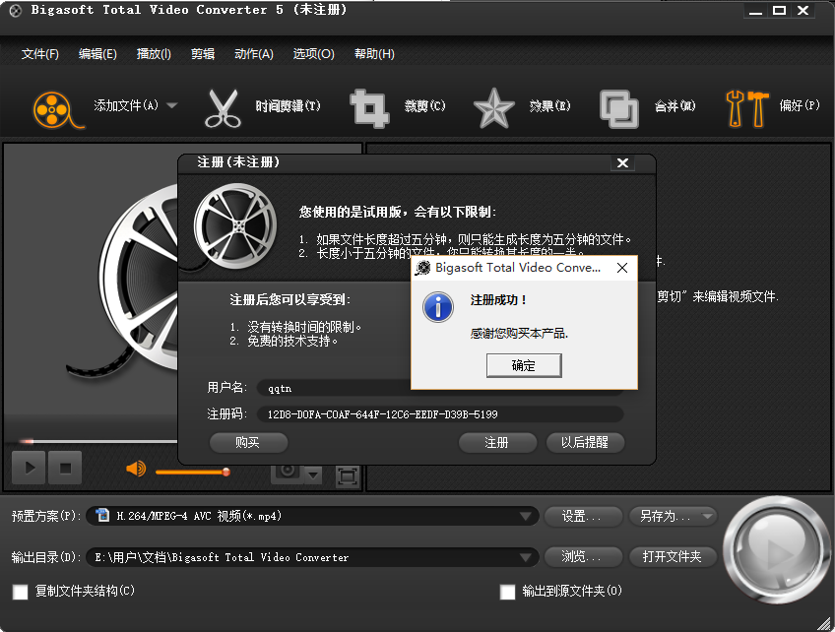This screenshot has width=835, height=632.
Task: Click the 以后提醒 button
Action: click(x=585, y=443)
